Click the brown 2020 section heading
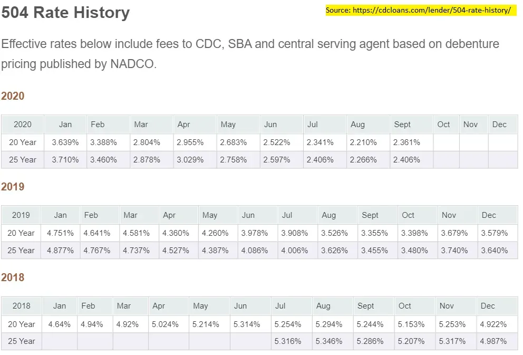 click(x=13, y=96)
